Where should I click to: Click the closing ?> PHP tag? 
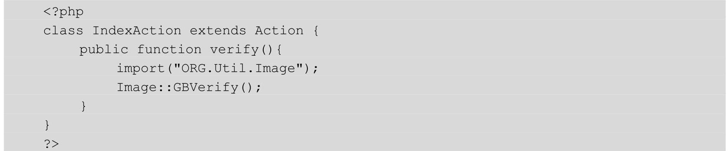51,144
